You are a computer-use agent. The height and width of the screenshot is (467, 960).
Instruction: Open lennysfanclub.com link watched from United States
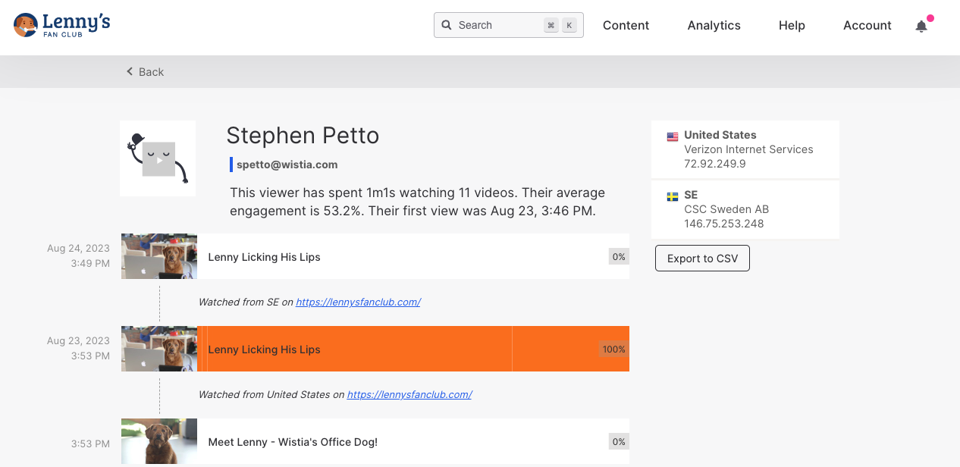click(x=409, y=394)
